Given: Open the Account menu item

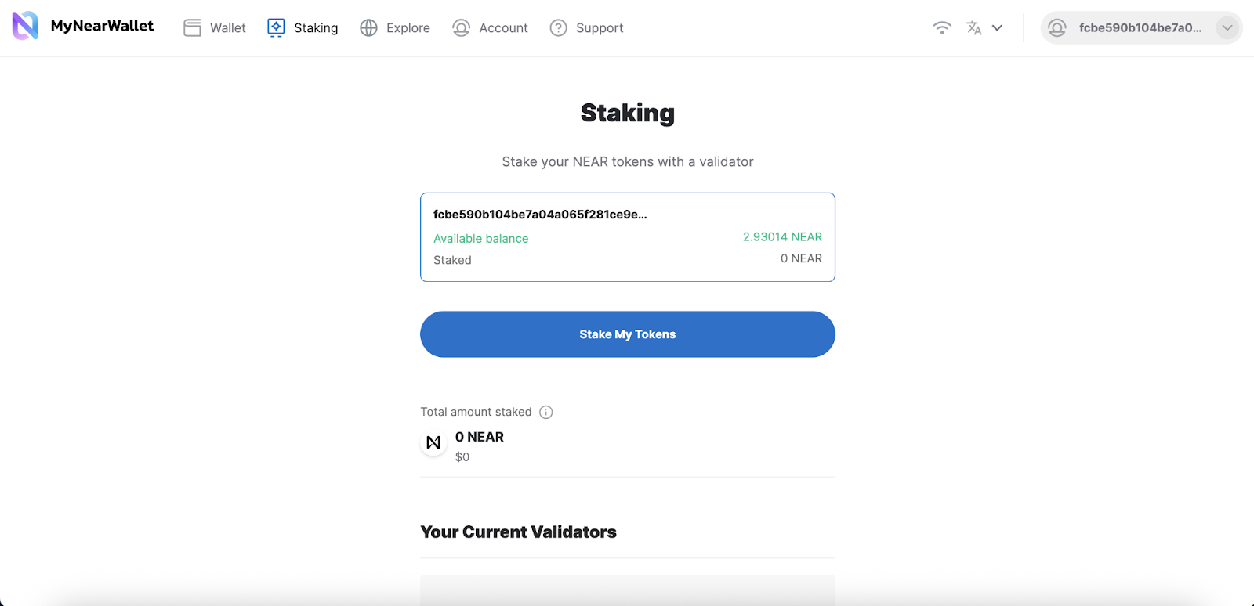Looking at the screenshot, I should click(503, 28).
